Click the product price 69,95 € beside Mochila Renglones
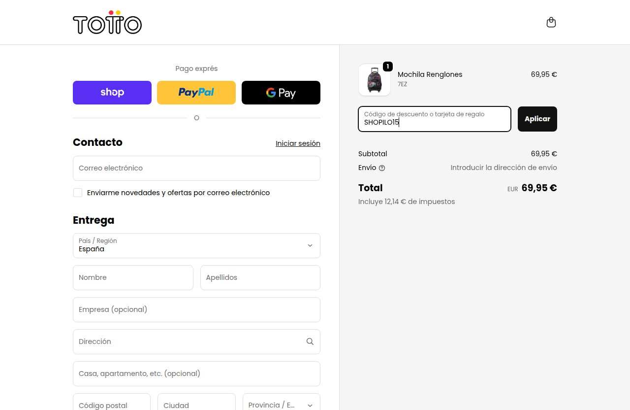 tap(544, 74)
